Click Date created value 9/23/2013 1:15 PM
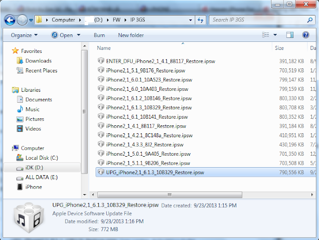The image size is (319, 240). (215, 206)
